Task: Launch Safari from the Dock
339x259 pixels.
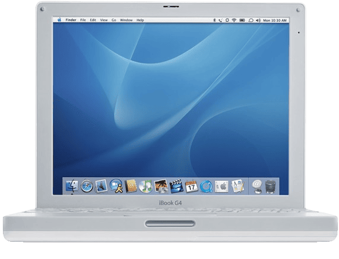Action: pos(87,186)
